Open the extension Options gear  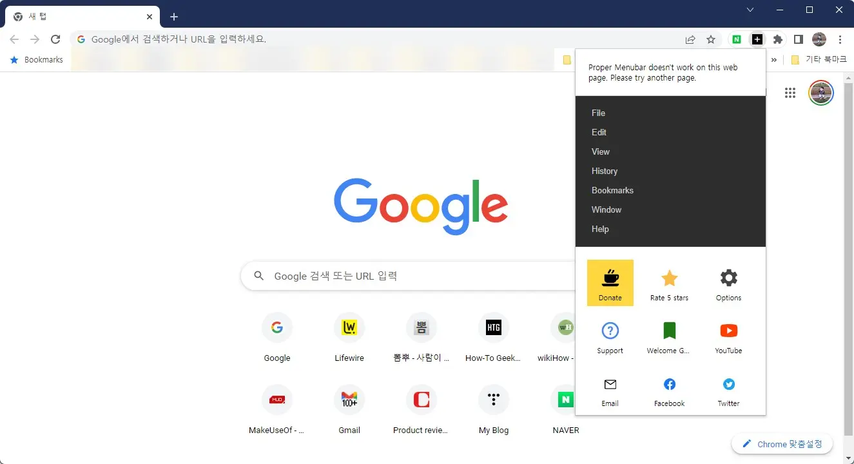pos(728,278)
